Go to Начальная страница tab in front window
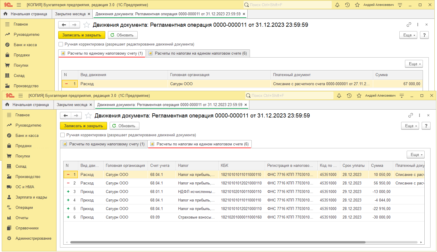The image size is (437, 252). (x=28, y=105)
